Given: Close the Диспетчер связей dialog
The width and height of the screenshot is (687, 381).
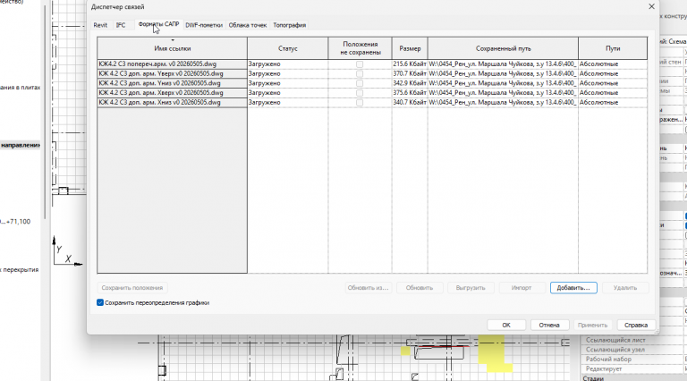Looking at the screenshot, I should (651, 6).
